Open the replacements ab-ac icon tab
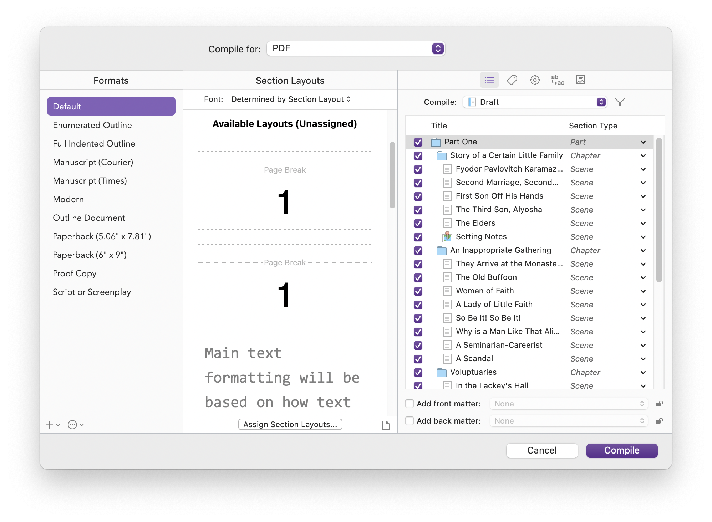This screenshot has width=712, height=522. click(557, 80)
